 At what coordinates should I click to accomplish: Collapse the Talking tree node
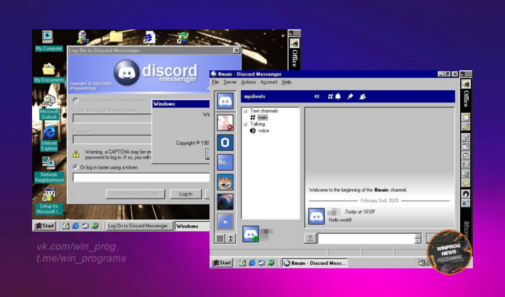pos(245,124)
